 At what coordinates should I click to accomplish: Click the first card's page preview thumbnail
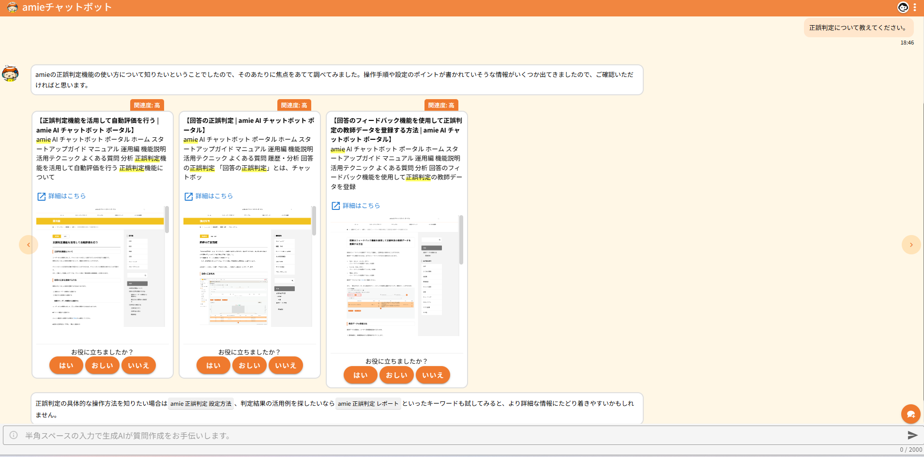tap(100, 271)
